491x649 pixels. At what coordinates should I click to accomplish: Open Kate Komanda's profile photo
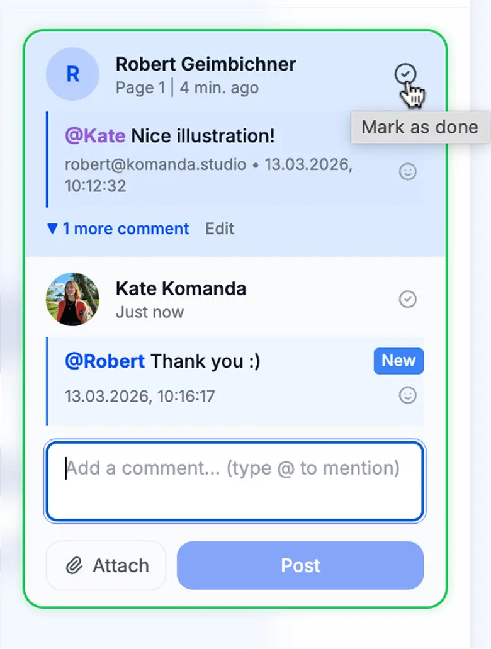pyautogui.click(x=72, y=299)
